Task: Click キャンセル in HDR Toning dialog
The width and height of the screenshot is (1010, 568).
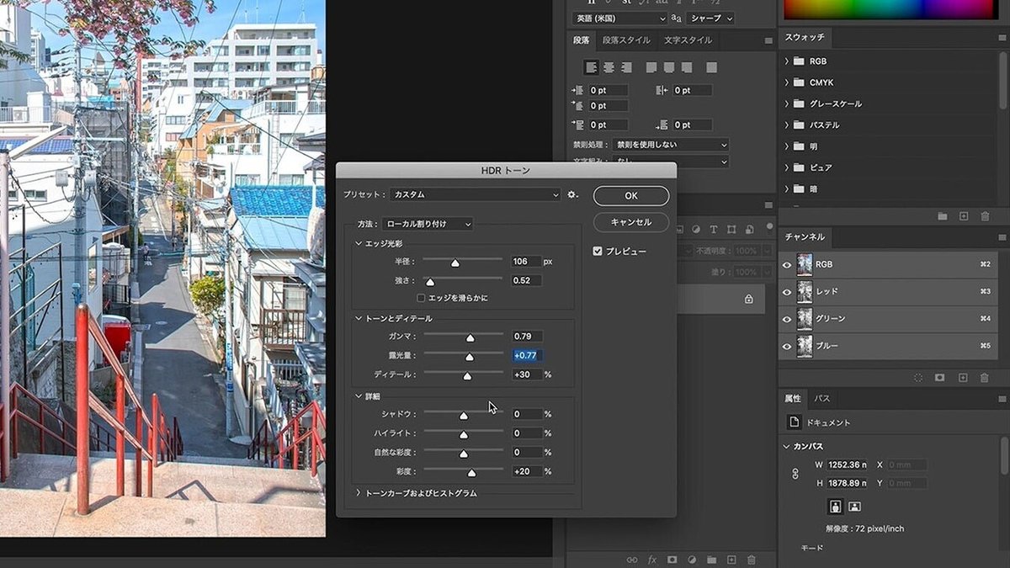Action: pyautogui.click(x=631, y=222)
